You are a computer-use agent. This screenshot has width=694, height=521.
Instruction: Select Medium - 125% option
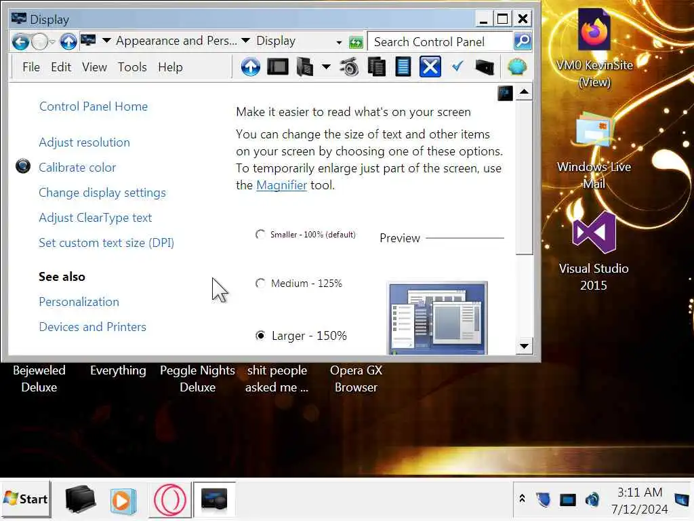299,283
